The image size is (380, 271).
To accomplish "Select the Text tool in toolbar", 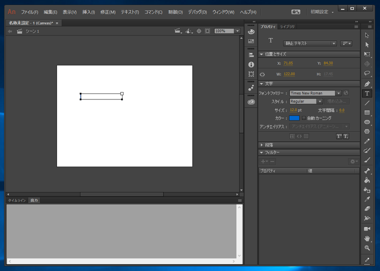I will [x=367, y=93].
